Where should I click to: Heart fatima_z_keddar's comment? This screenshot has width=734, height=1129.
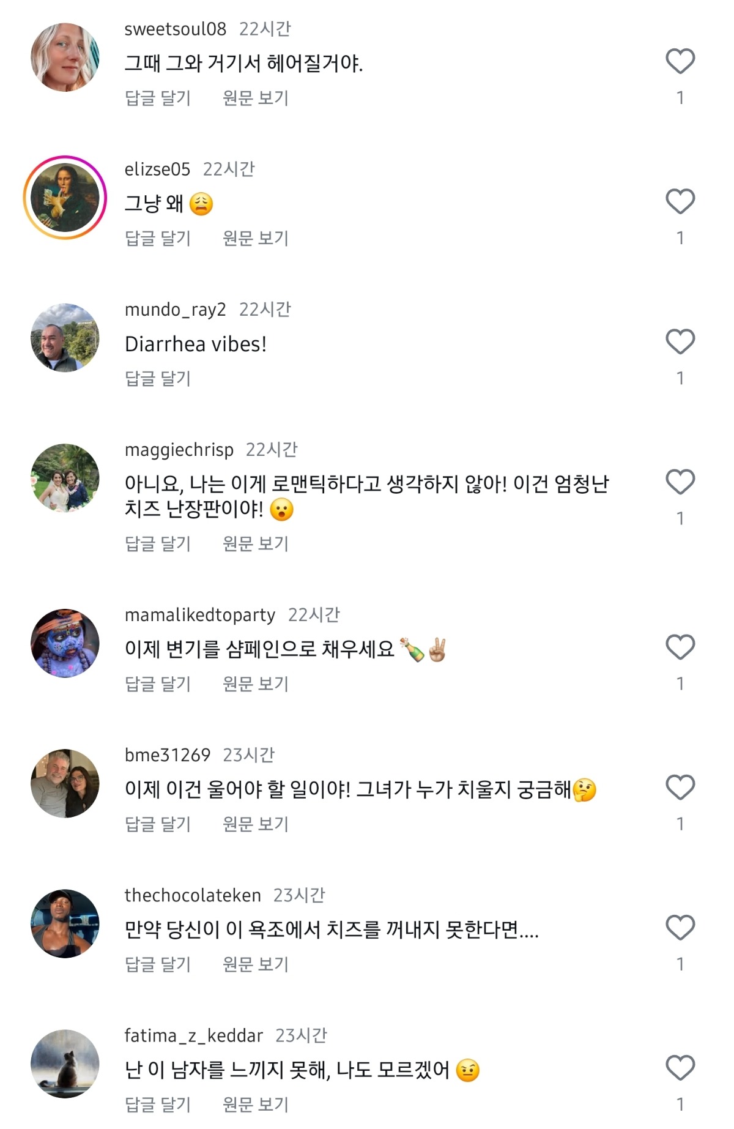coord(680,1068)
